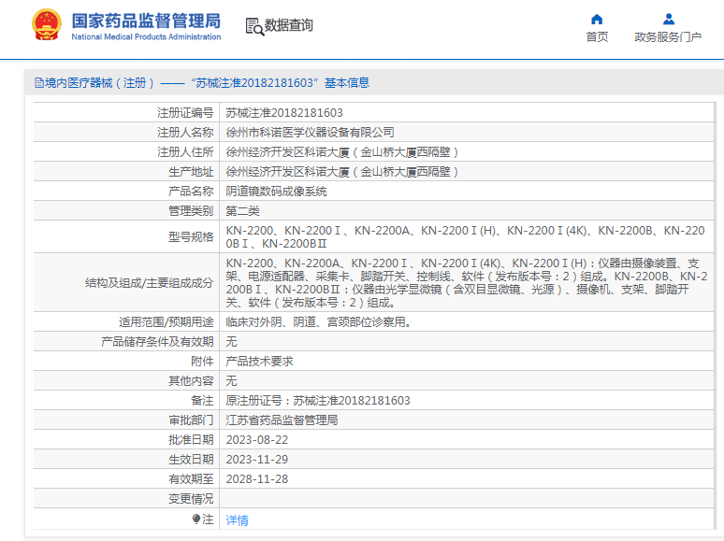Click the 审批部门 row label
The height and width of the screenshot is (541, 724).
click(x=191, y=420)
